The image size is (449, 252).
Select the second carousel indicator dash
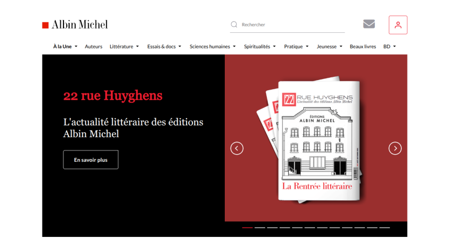tap(260, 228)
